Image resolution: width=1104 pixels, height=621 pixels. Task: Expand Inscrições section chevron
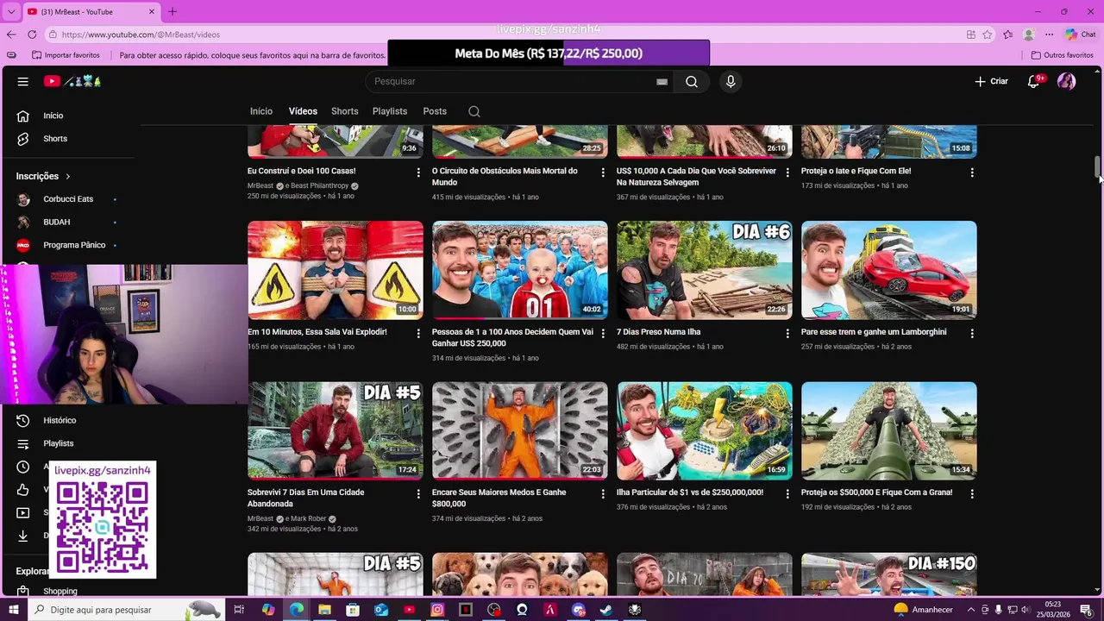[67, 176]
